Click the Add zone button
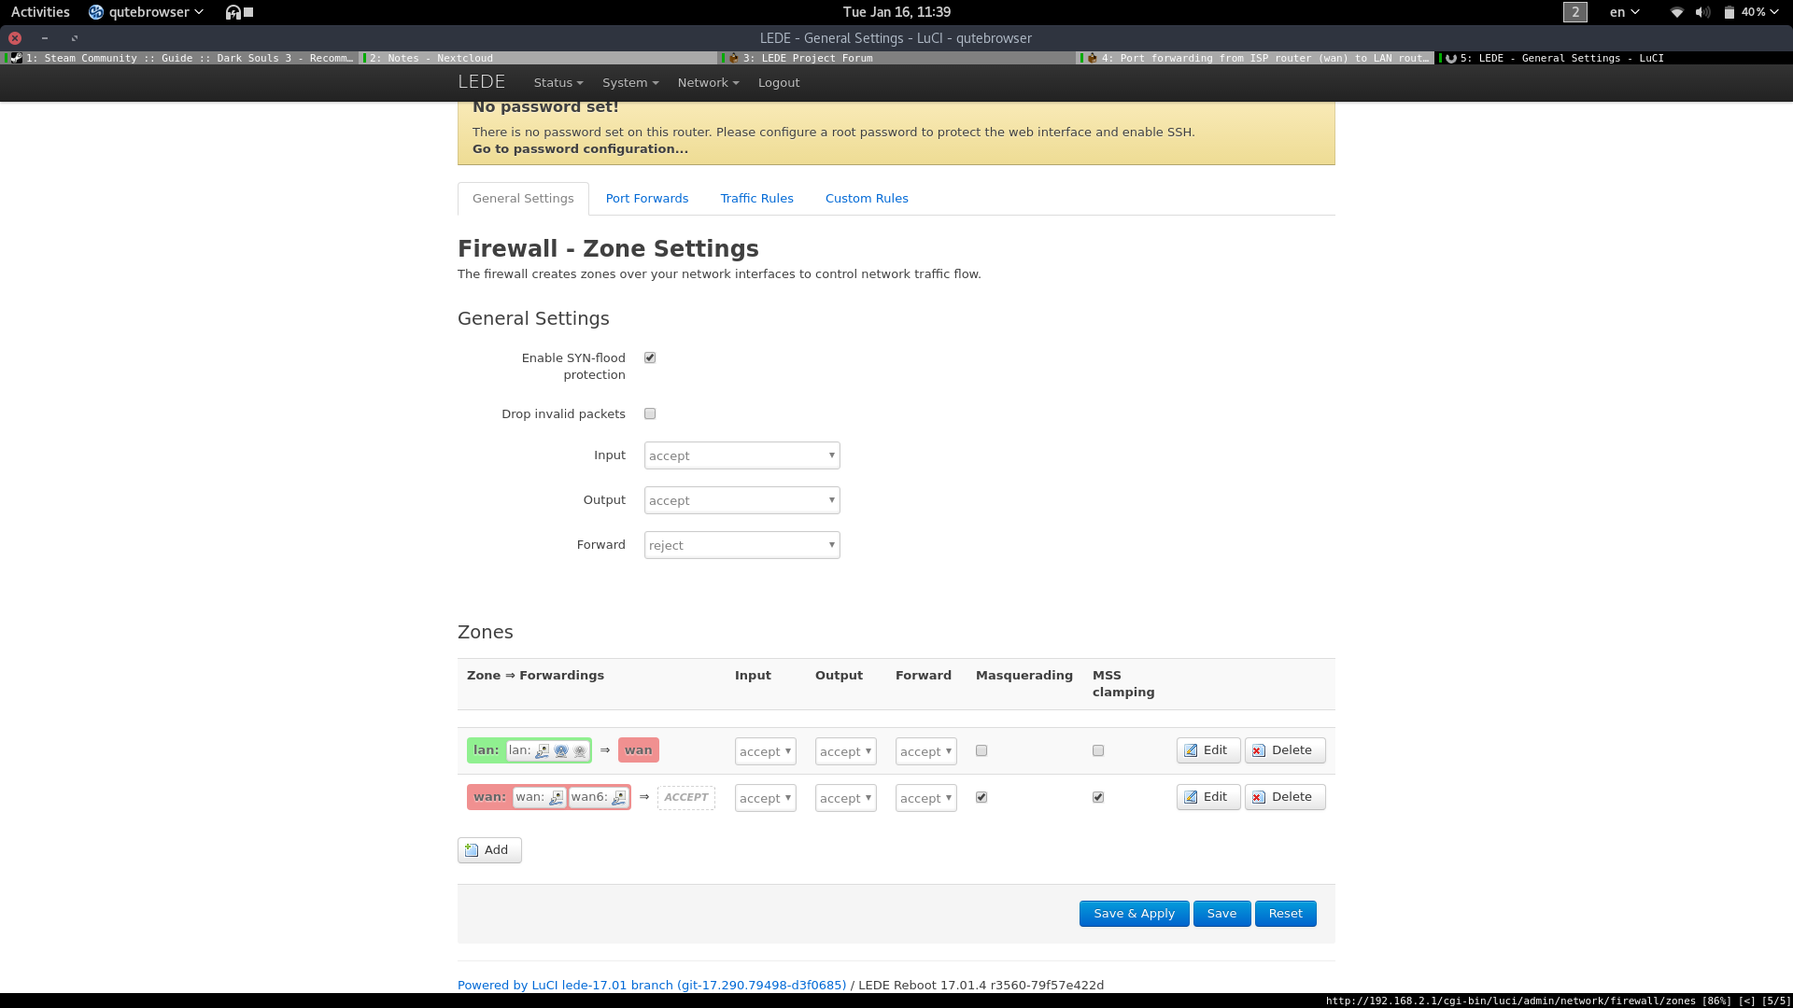1793x1008 pixels. click(x=489, y=850)
